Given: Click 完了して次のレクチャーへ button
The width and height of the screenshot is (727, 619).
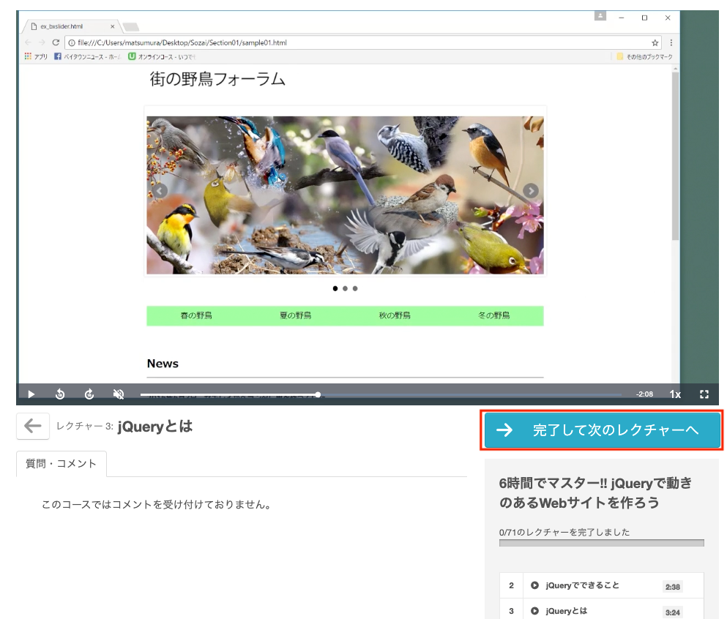Looking at the screenshot, I should coord(603,430).
